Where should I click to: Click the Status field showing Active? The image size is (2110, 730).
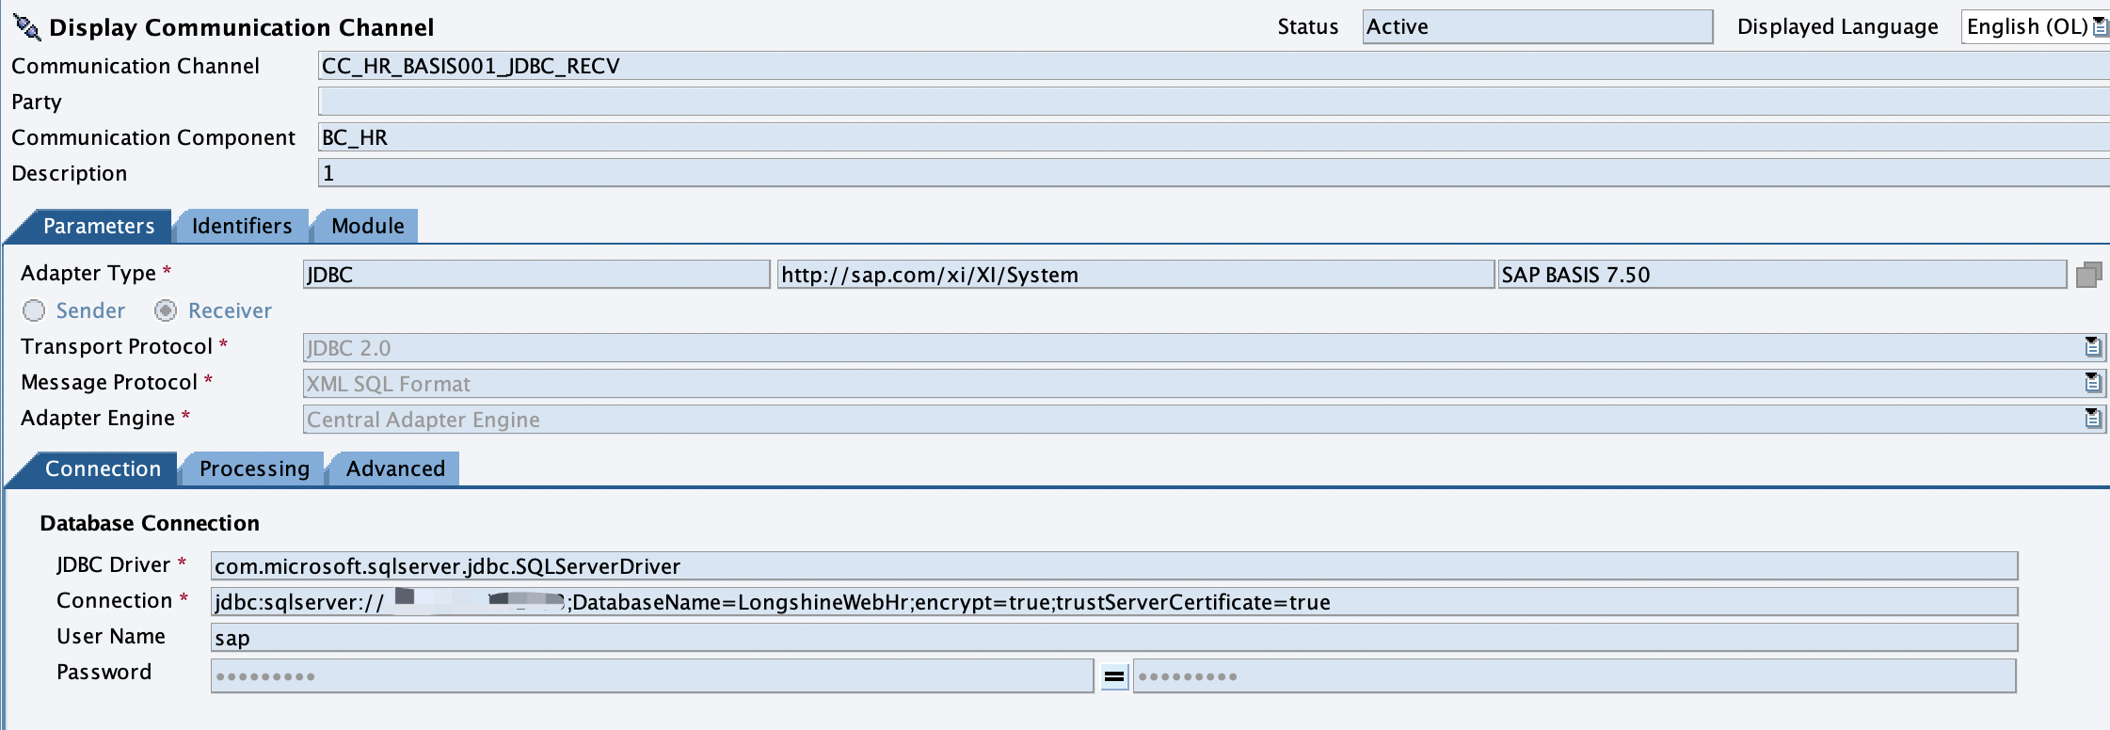point(1538,27)
